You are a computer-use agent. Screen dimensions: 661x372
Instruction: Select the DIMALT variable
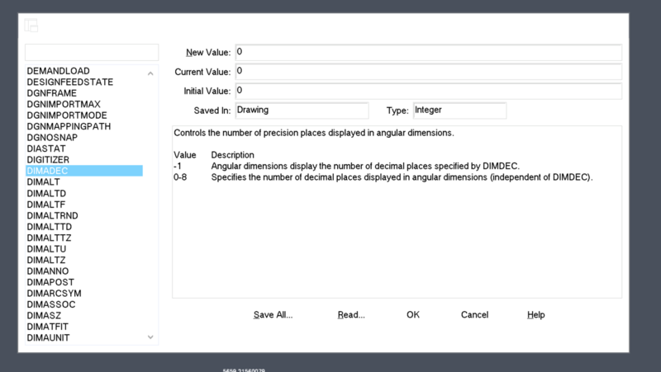(43, 181)
